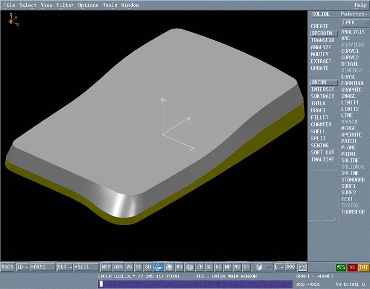Open the Filter menu
Image resolution: width=370 pixels, height=289 pixels.
click(65, 5)
